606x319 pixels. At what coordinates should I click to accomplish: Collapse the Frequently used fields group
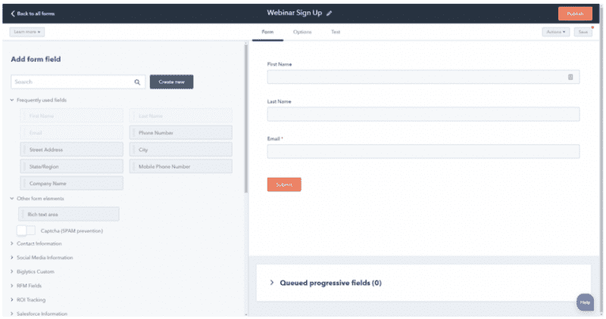12,100
